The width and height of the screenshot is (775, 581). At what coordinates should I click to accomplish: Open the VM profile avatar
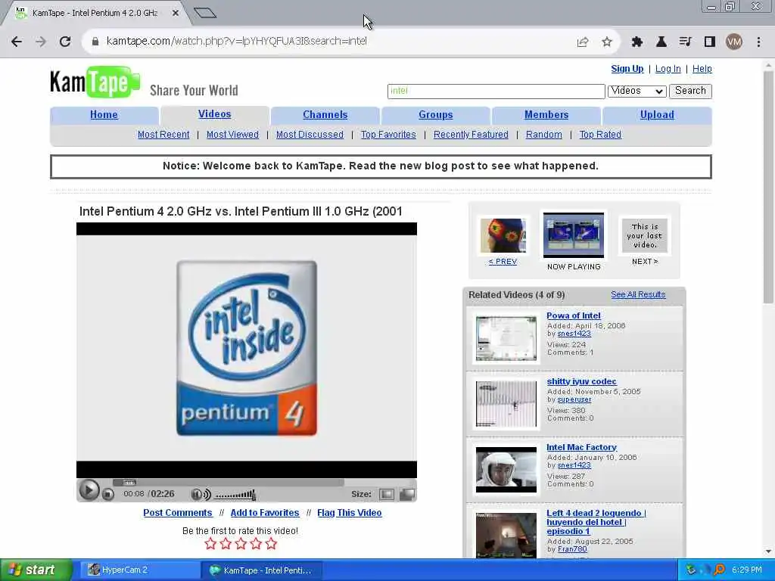[x=734, y=42]
